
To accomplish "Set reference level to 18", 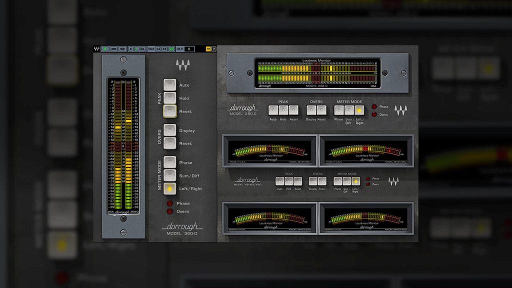I will (164, 49).
